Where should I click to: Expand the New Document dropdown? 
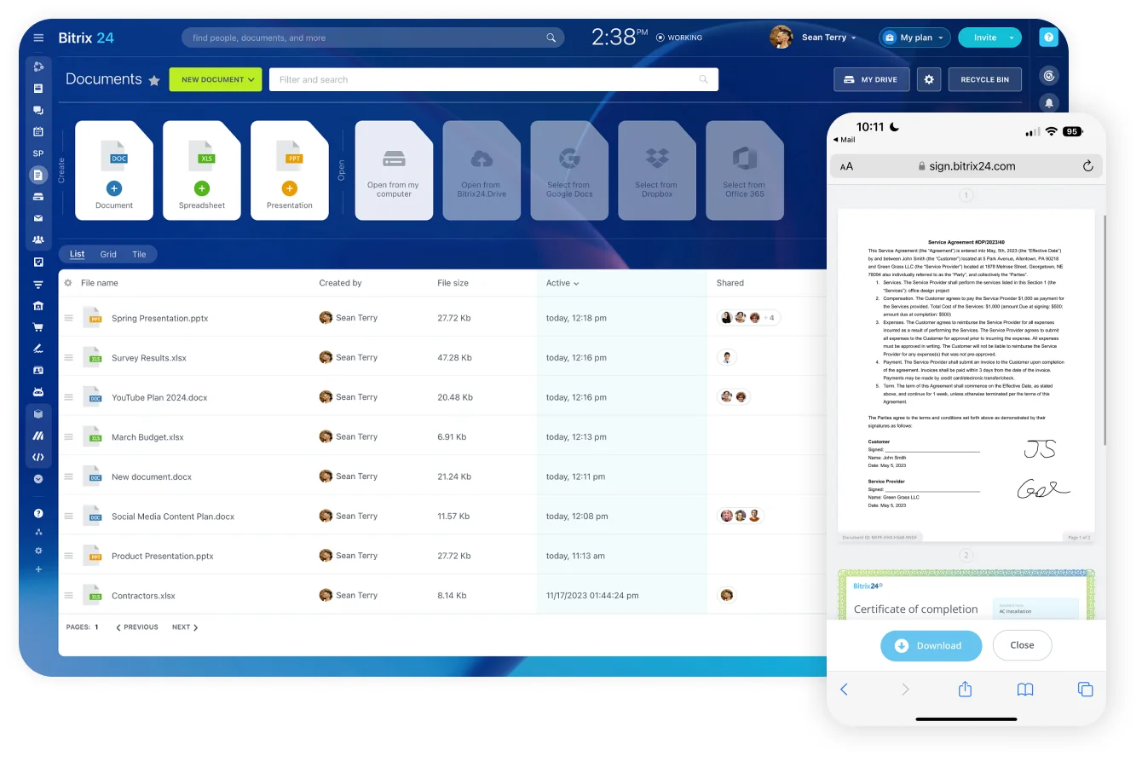[x=251, y=79]
